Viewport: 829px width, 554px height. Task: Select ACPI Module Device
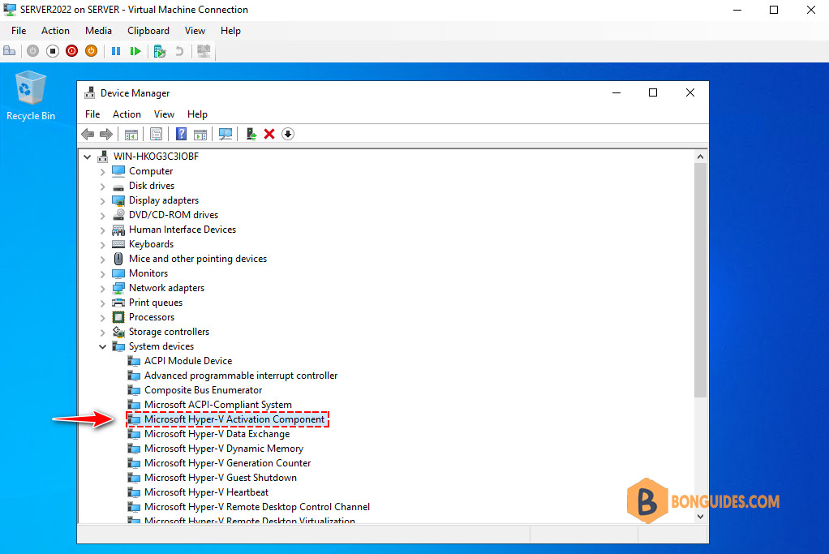click(188, 361)
